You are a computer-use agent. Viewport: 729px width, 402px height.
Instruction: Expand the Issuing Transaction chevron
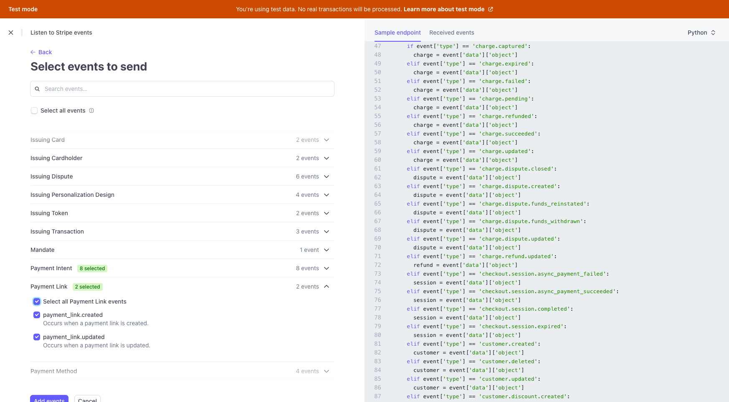(327, 231)
